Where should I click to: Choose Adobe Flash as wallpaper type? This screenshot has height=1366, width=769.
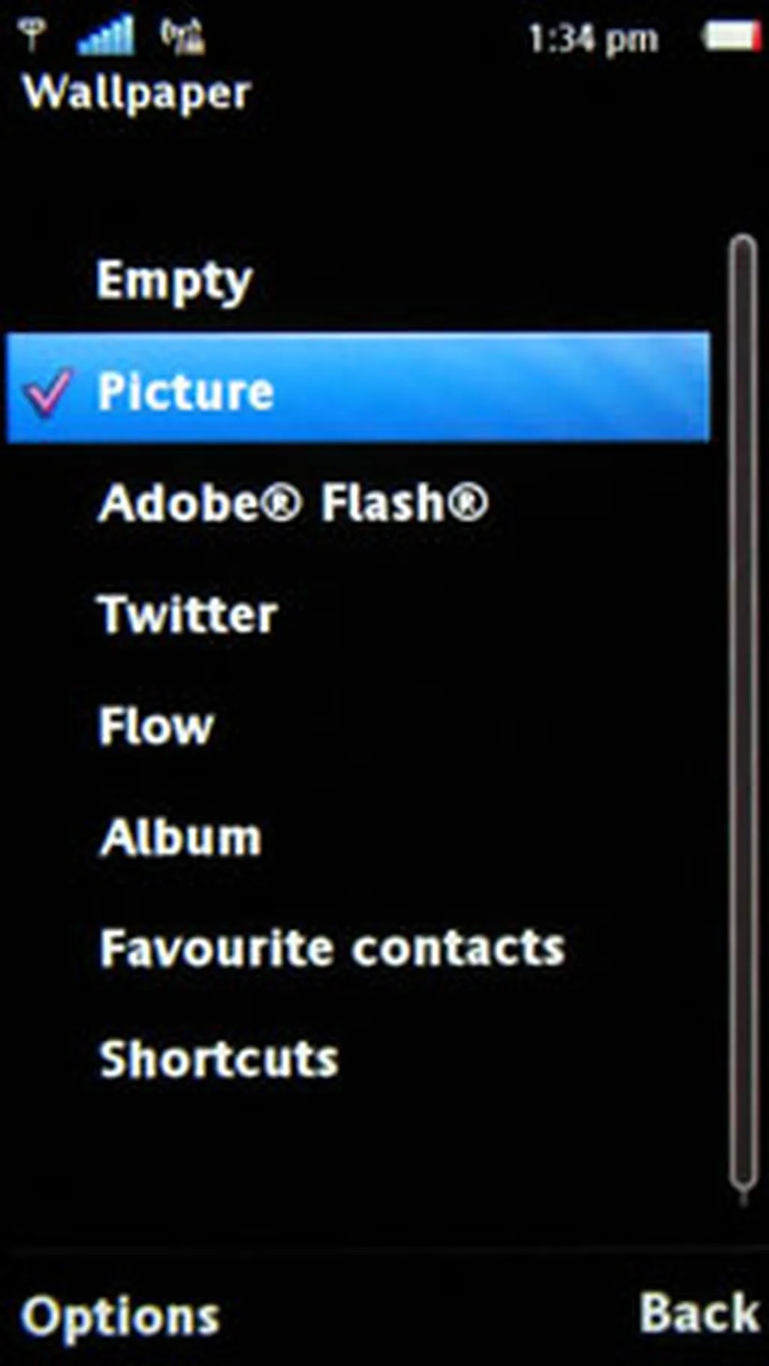(293, 502)
